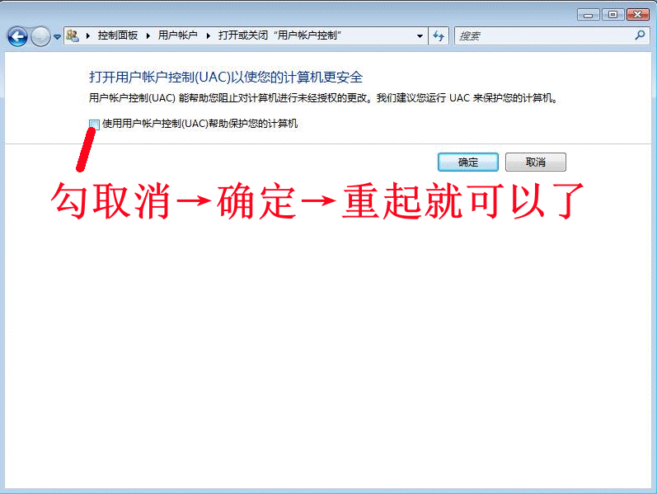Maximize the control panel window
Screen dimensions: 657x494
pyautogui.click(x=612, y=14)
